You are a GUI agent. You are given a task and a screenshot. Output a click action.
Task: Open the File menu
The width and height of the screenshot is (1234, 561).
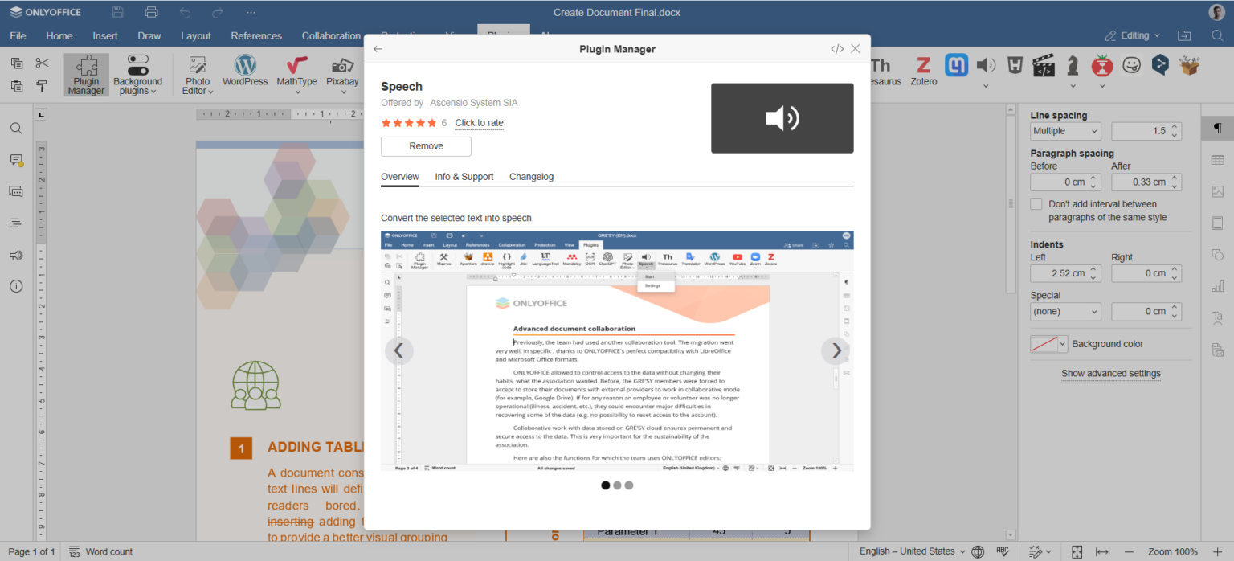pos(18,35)
